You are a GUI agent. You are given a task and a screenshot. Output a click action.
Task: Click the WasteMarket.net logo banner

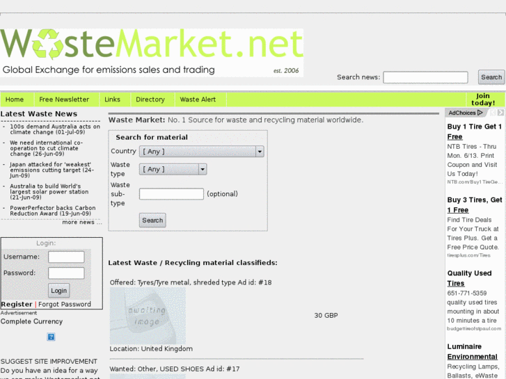coord(152,53)
